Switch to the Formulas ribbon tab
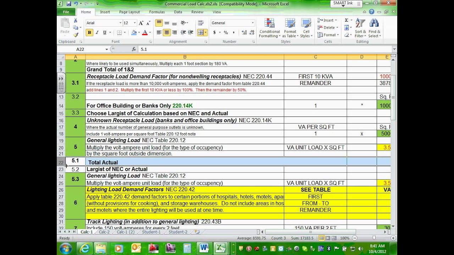The image size is (454, 255). coord(157,12)
